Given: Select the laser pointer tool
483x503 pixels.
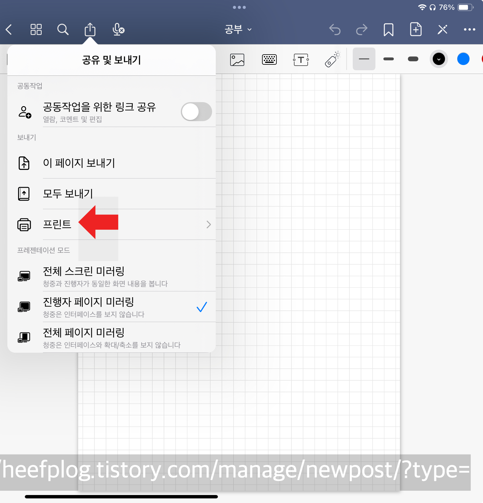Looking at the screenshot, I should 333,59.
